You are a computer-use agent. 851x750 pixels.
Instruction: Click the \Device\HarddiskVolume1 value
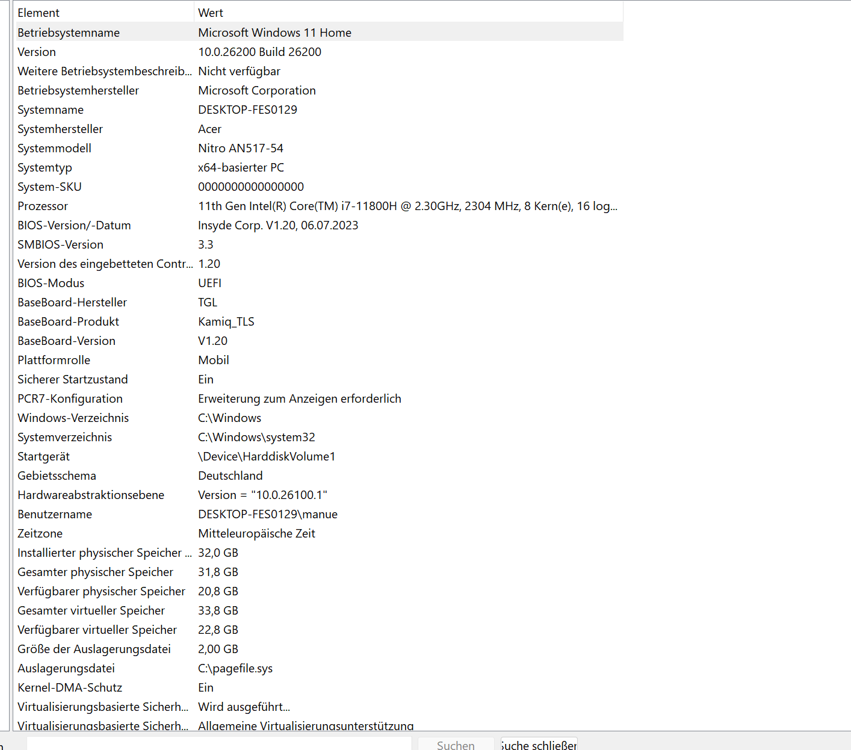click(267, 456)
